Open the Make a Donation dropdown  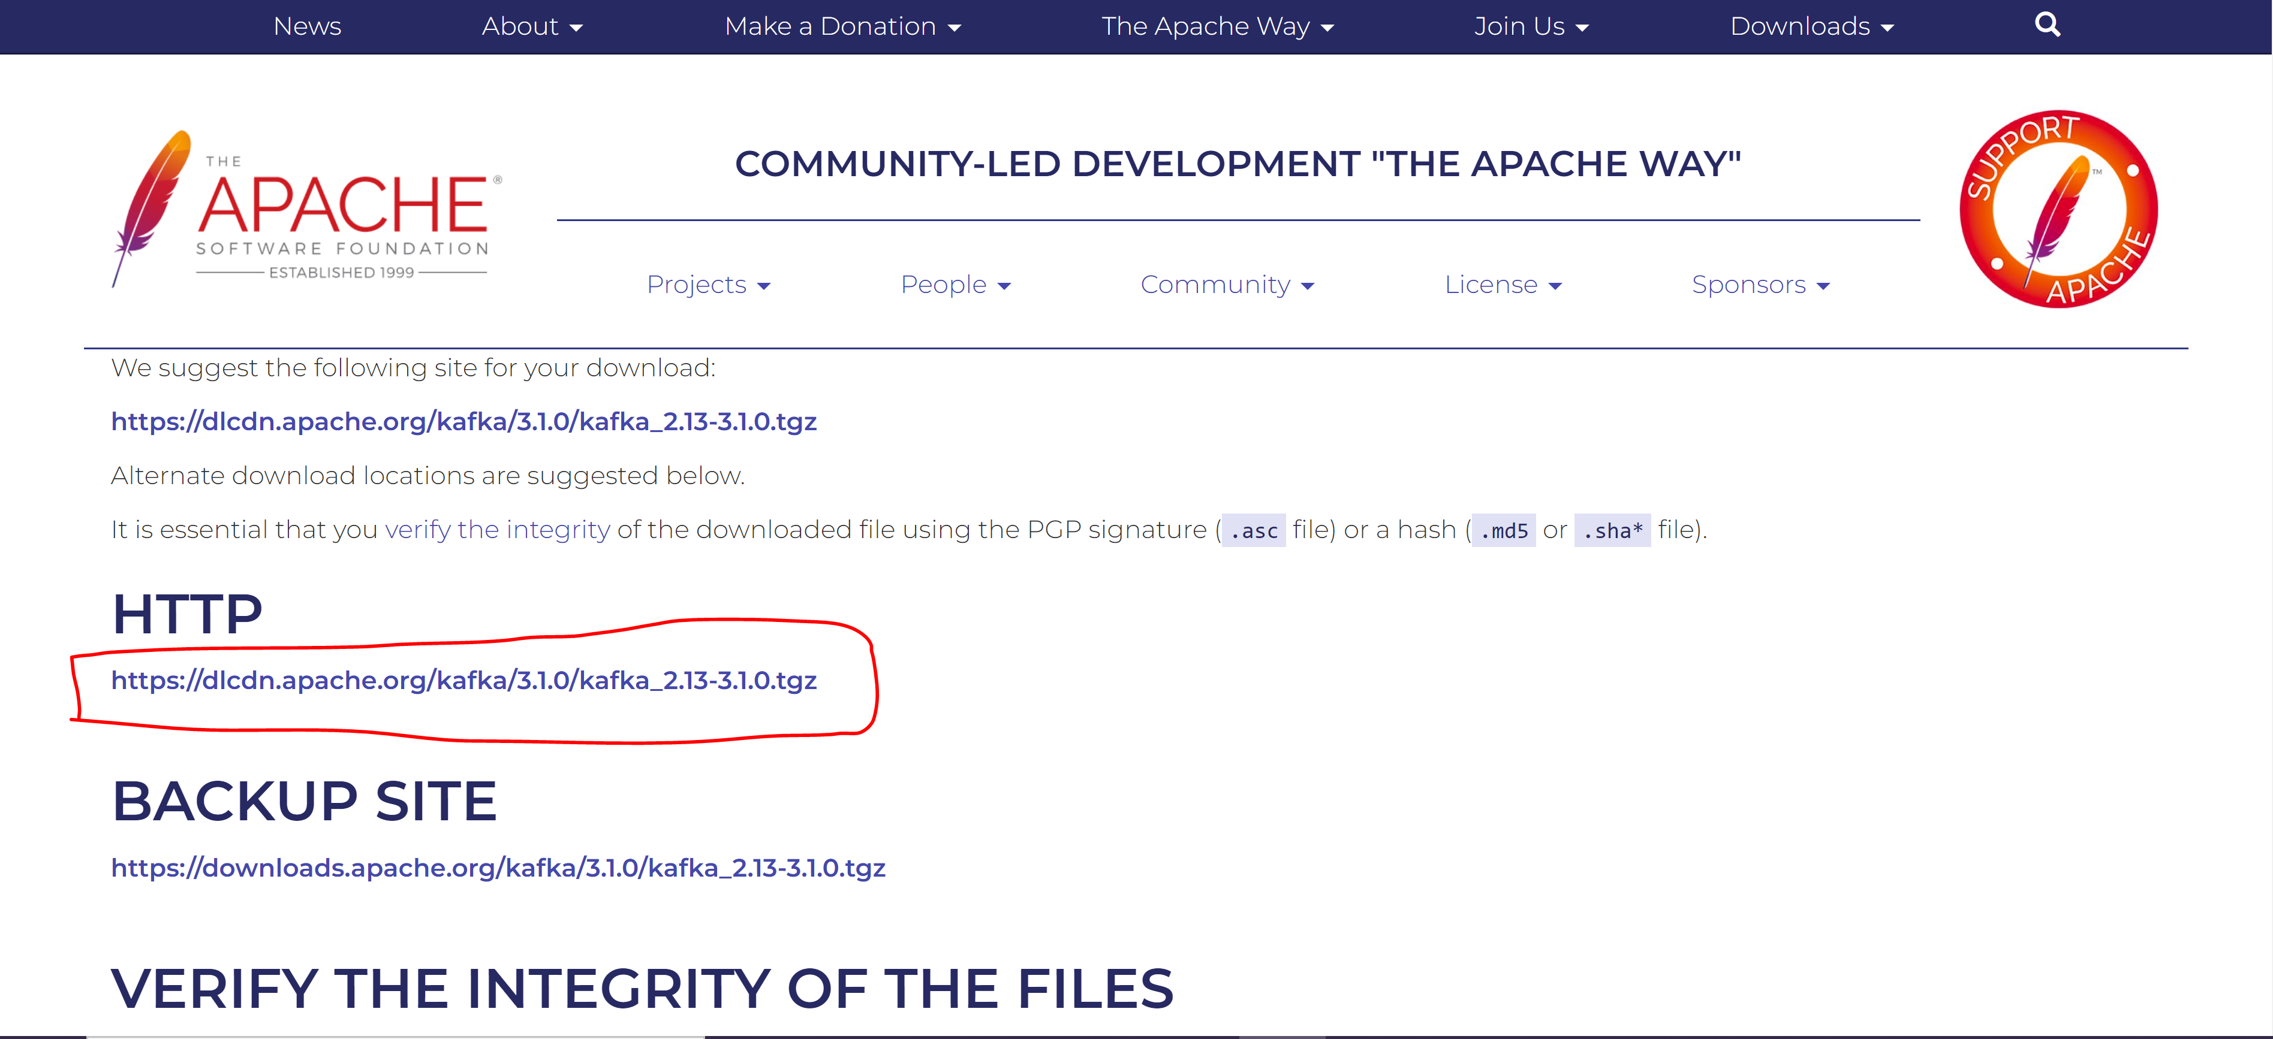(842, 26)
